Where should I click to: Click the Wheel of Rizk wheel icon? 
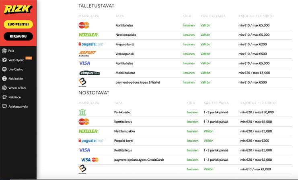[x=4, y=88]
